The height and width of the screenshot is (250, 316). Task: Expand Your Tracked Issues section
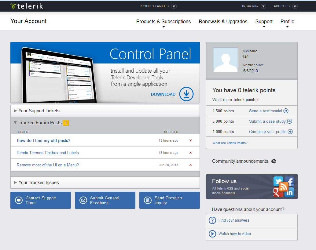pyautogui.click(x=105, y=182)
